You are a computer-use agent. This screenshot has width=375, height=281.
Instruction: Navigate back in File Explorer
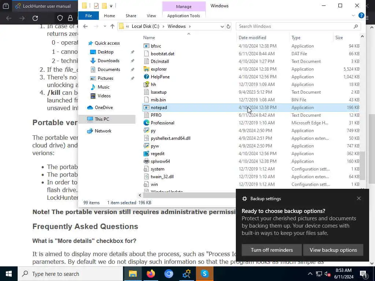coord(85,26)
